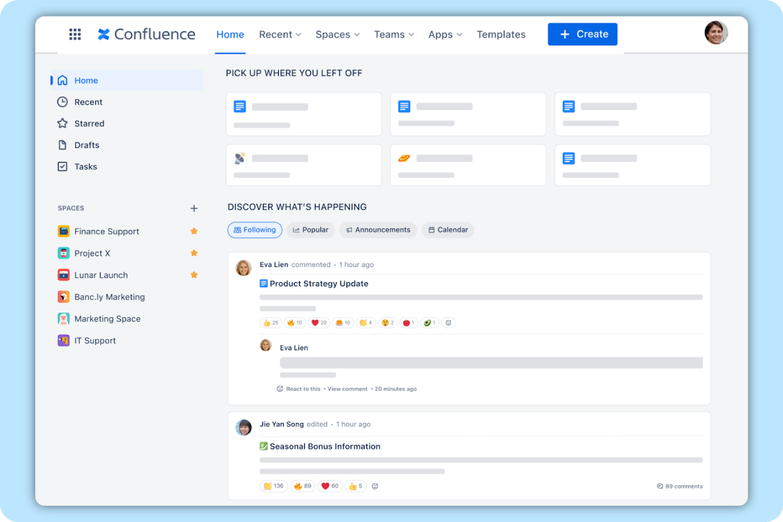Open the Lunar Launch space
Image resolution: width=783 pixels, height=522 pixels.
coord(101,276)
